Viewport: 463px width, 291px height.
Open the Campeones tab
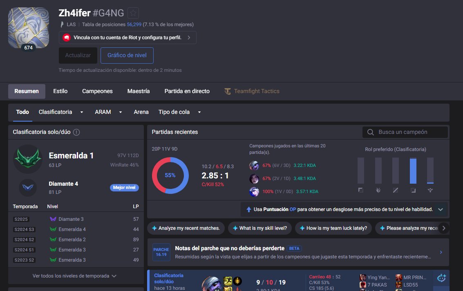[x=97, y=91]
